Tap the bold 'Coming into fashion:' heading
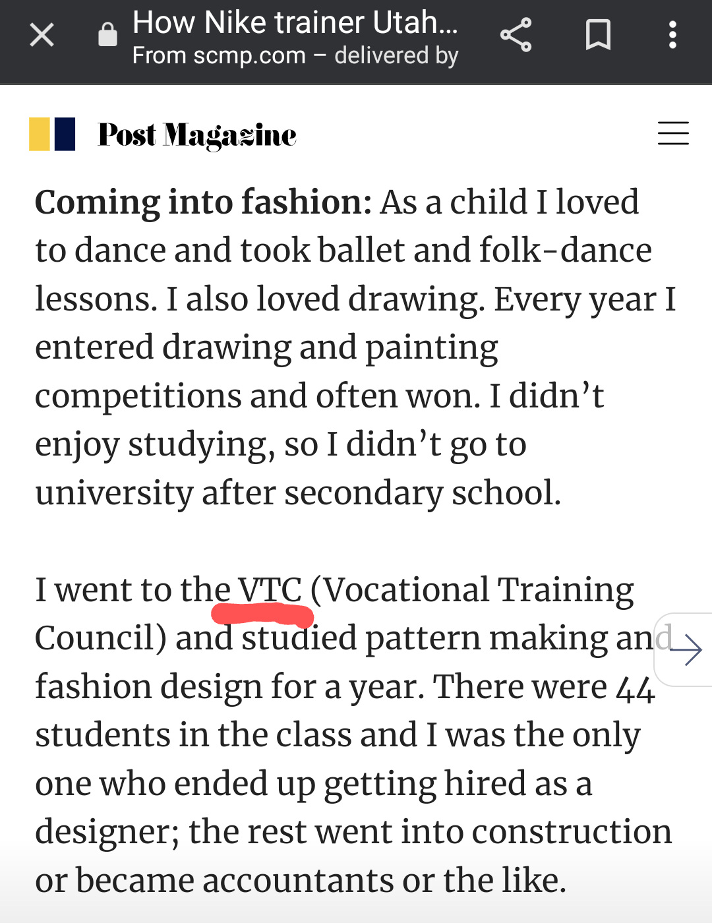 click(x=204, y=202)
